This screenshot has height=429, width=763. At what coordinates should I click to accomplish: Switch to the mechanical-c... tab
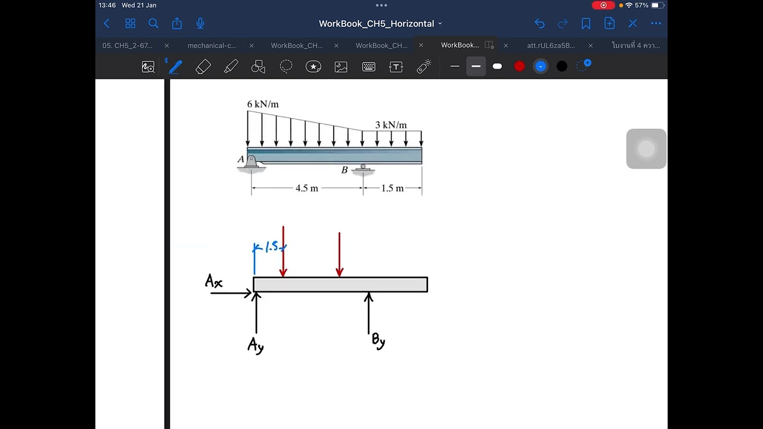(x=212, y=45)
